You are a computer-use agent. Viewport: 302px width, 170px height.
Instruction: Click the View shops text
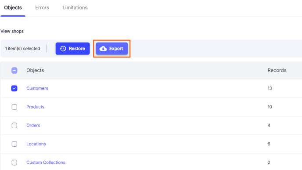(x=12, y=31)
